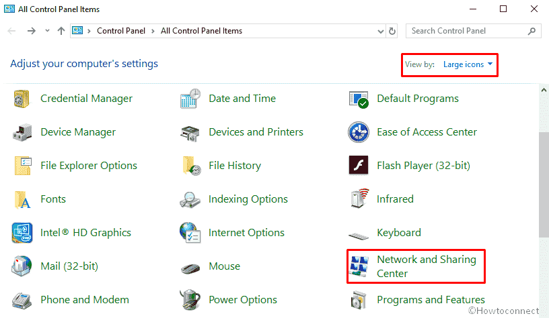This screenshot has width=549, height=318.
Task: Click the search magnifier icon
Action: (532, 31)
